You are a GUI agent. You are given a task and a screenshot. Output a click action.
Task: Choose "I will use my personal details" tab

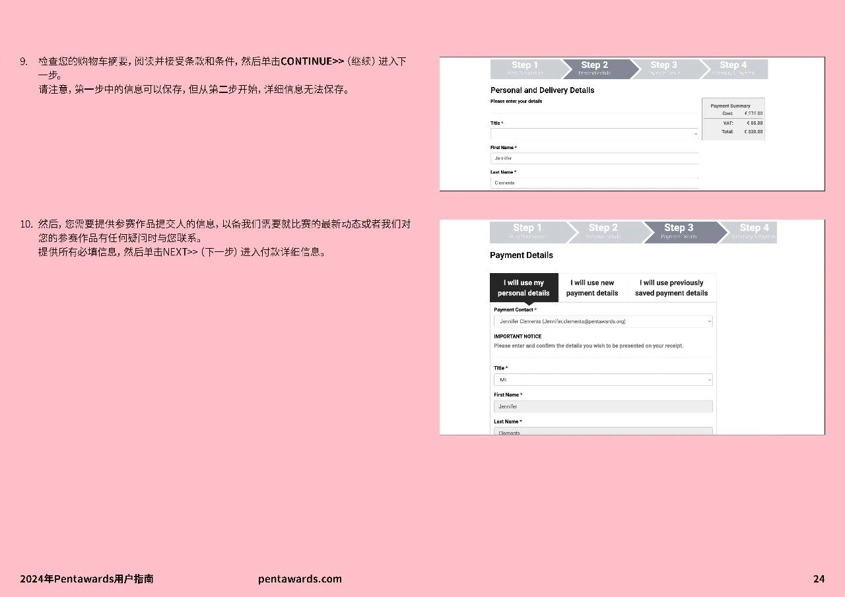tap(524, 288)
